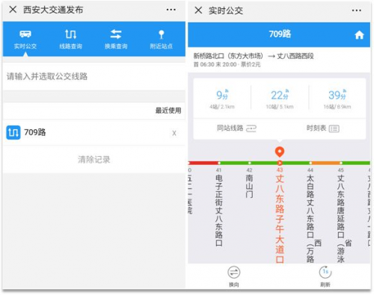The image size is (374, 295).
Task: Tap the orange location pin marker
Action: [280, 152]
